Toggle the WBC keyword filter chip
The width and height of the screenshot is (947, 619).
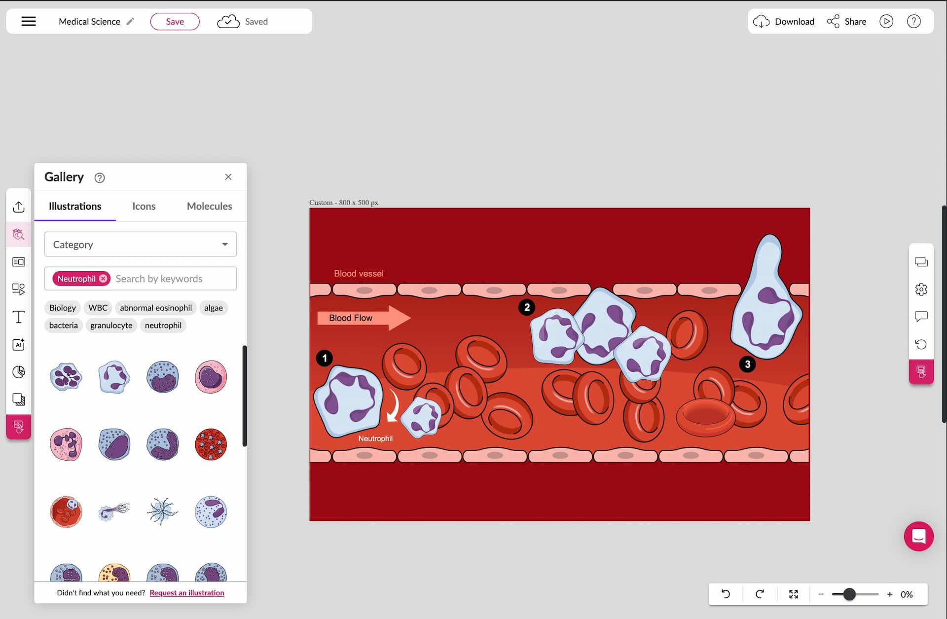(x=98, y=308)
